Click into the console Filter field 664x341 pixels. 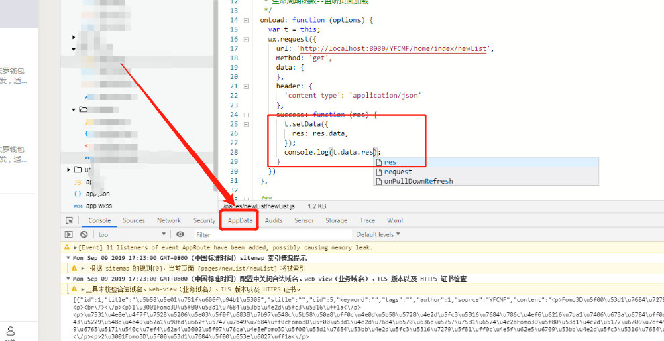268,235
